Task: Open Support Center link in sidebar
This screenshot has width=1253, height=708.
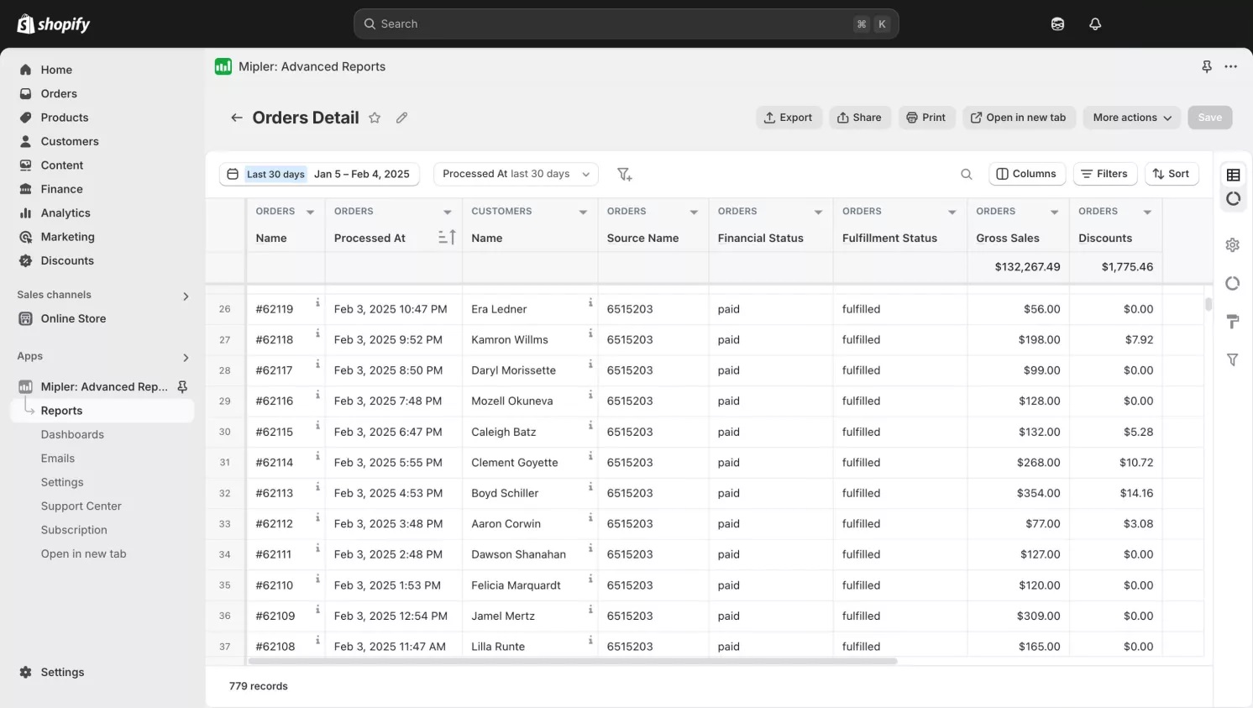Action: click(81, 506)
